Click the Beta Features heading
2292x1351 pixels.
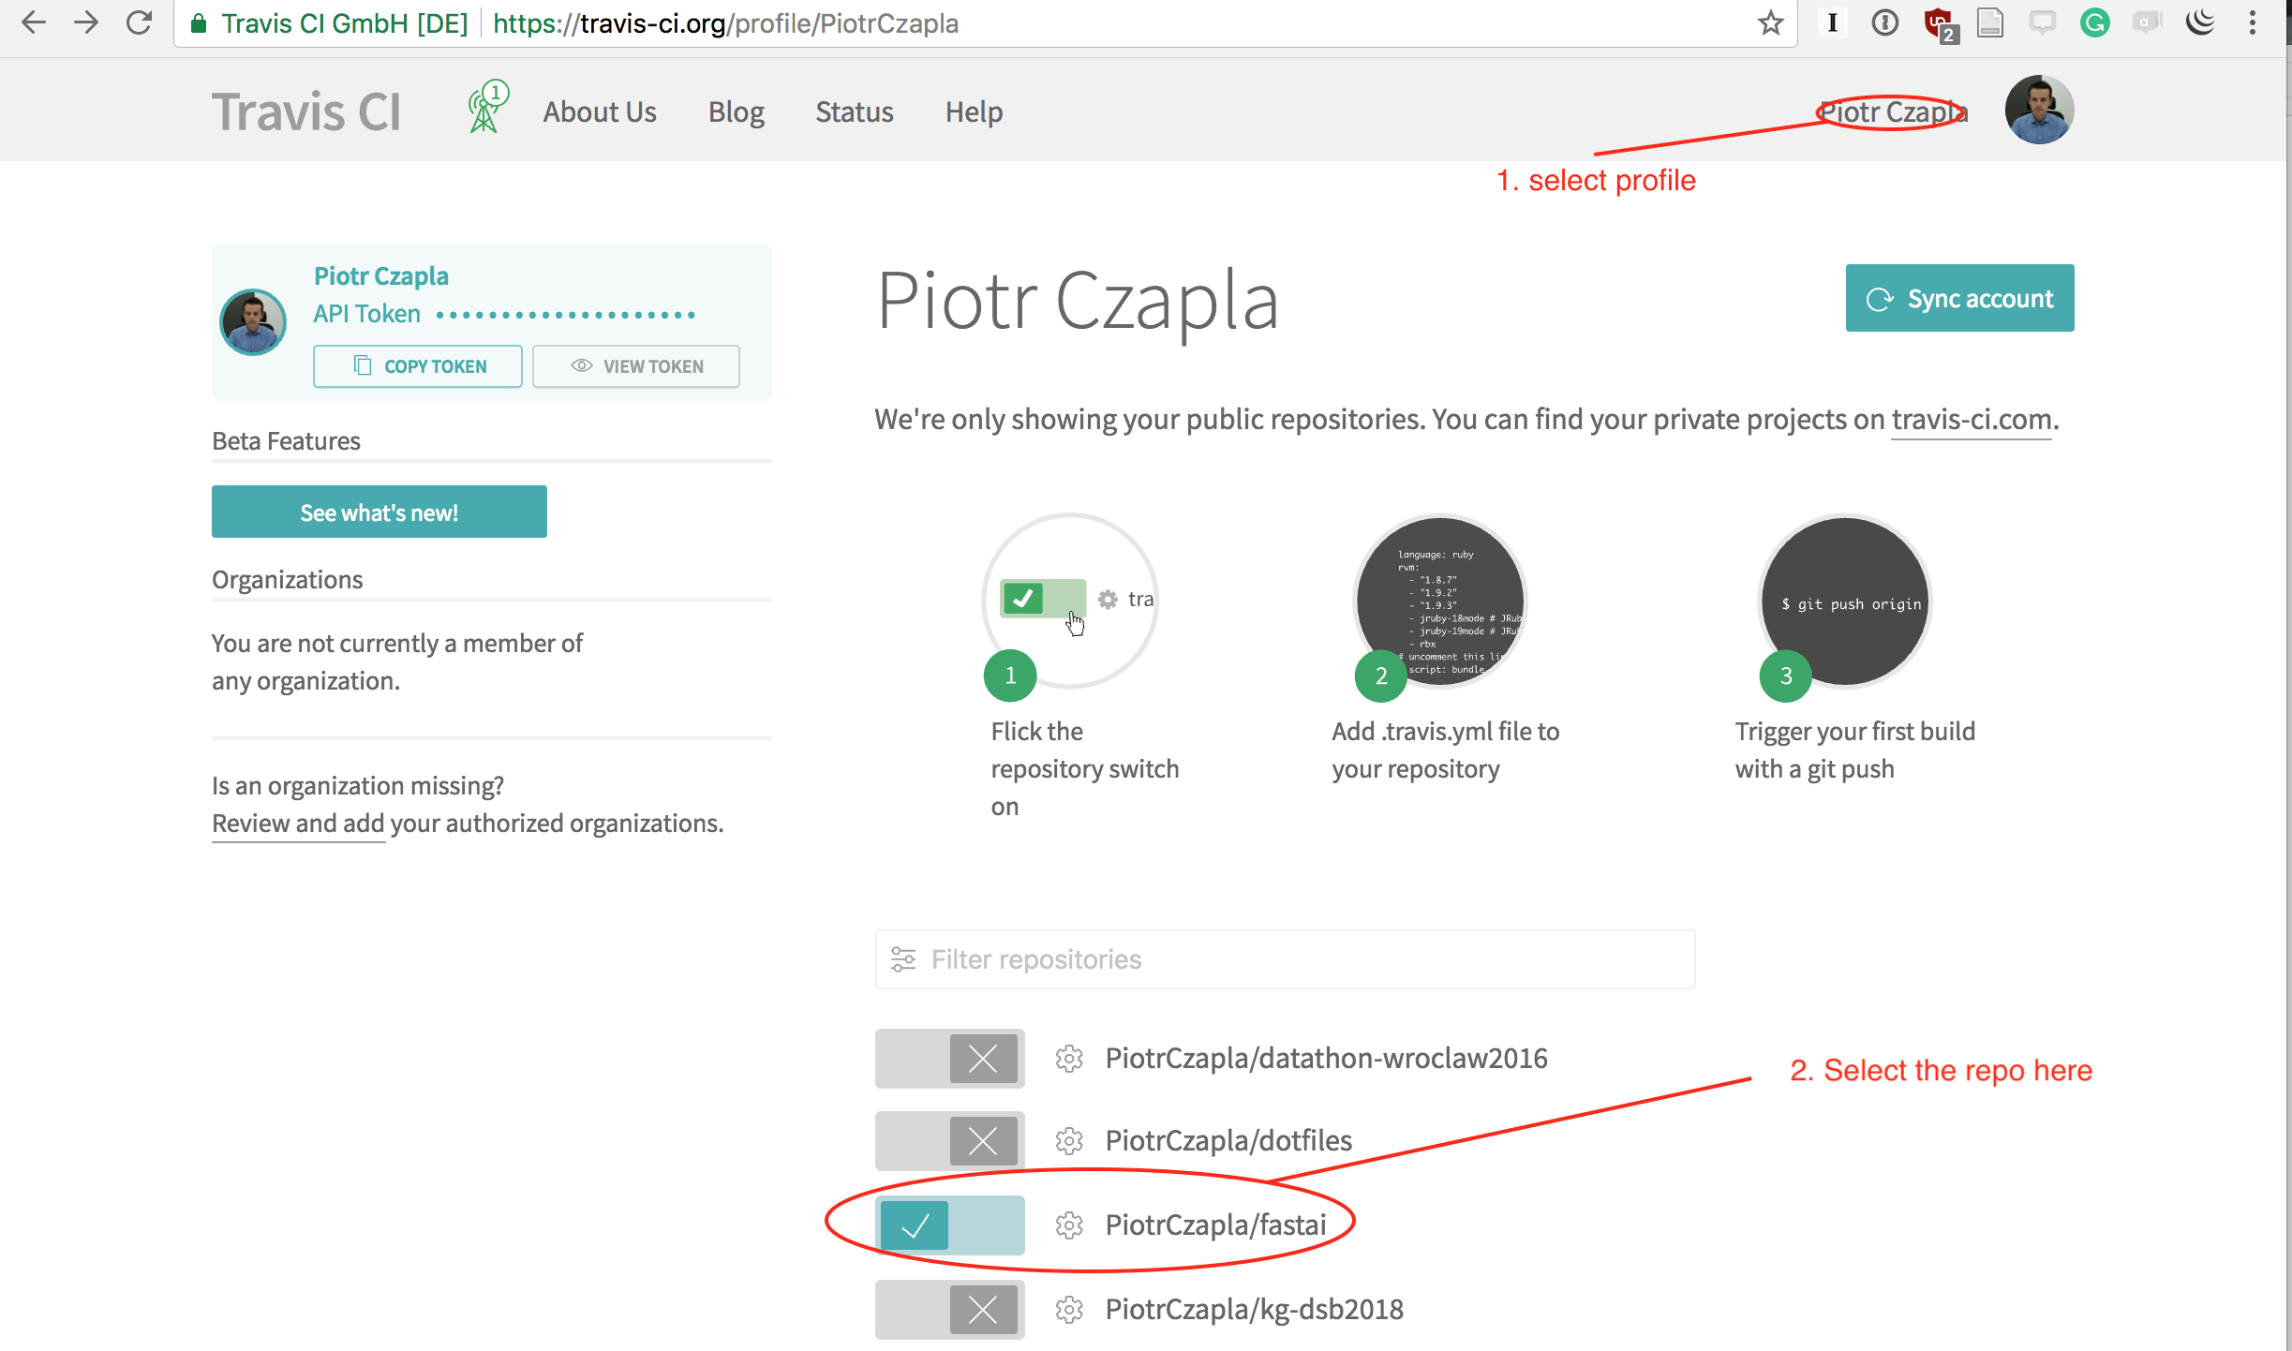point(286,440)
